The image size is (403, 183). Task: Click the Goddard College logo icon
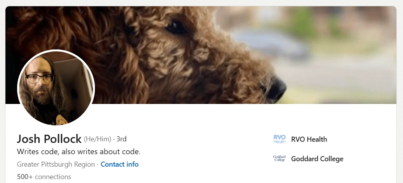pyautogui.click(x=279, y=158)
